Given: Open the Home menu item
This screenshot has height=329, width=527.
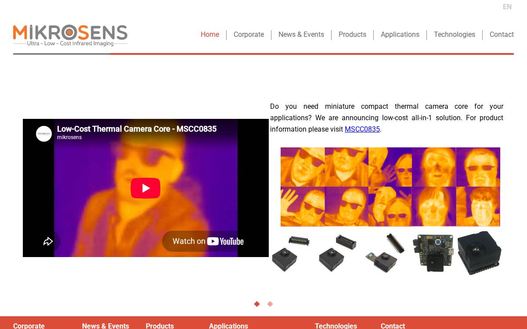Looking at the screenshot, I should click(x=210, y=35).
